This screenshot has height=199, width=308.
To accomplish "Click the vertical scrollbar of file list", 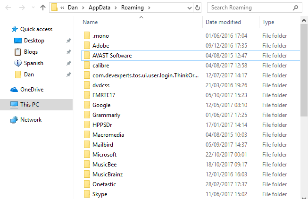I will click(x=304, y=71).
